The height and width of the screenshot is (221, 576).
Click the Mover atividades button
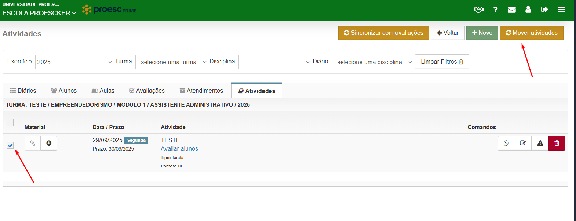coord(531,33)
